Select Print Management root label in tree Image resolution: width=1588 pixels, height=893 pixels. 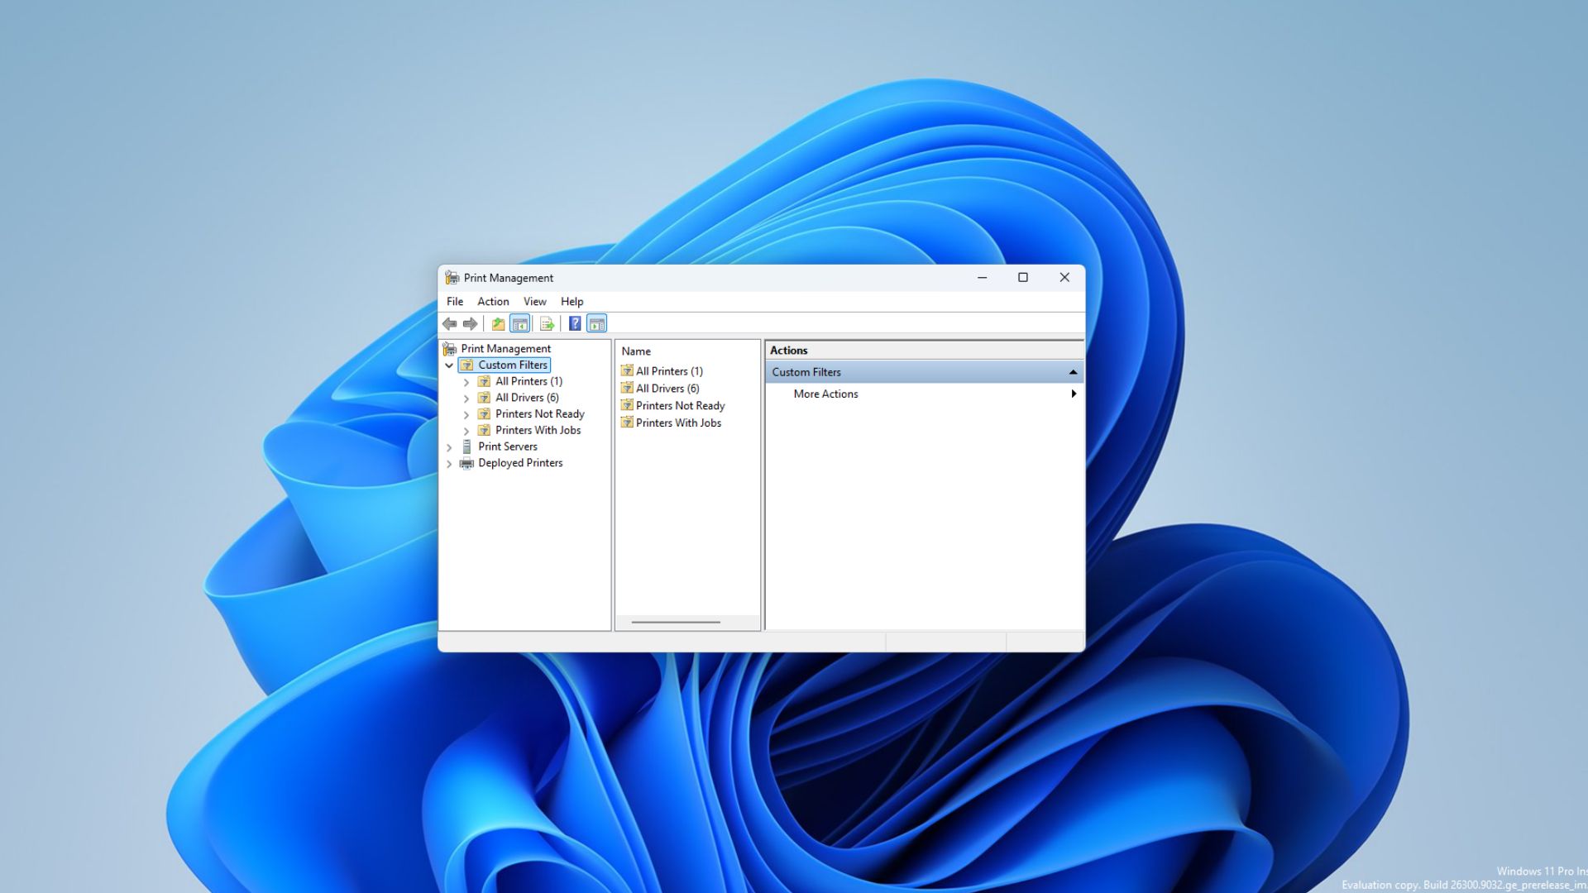point(505,349)
